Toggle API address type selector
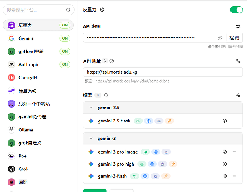247x192 pixels. pos(105,61)
